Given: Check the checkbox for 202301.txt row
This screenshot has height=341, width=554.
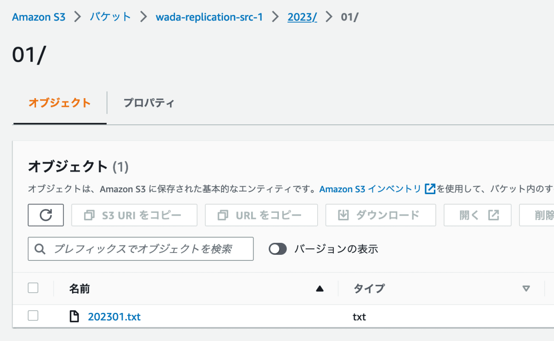Looking at the screenshot, I should [33, 316].
